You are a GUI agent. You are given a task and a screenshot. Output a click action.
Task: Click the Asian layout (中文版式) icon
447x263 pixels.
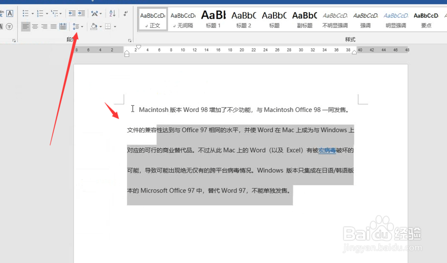[x=94, y=13]
